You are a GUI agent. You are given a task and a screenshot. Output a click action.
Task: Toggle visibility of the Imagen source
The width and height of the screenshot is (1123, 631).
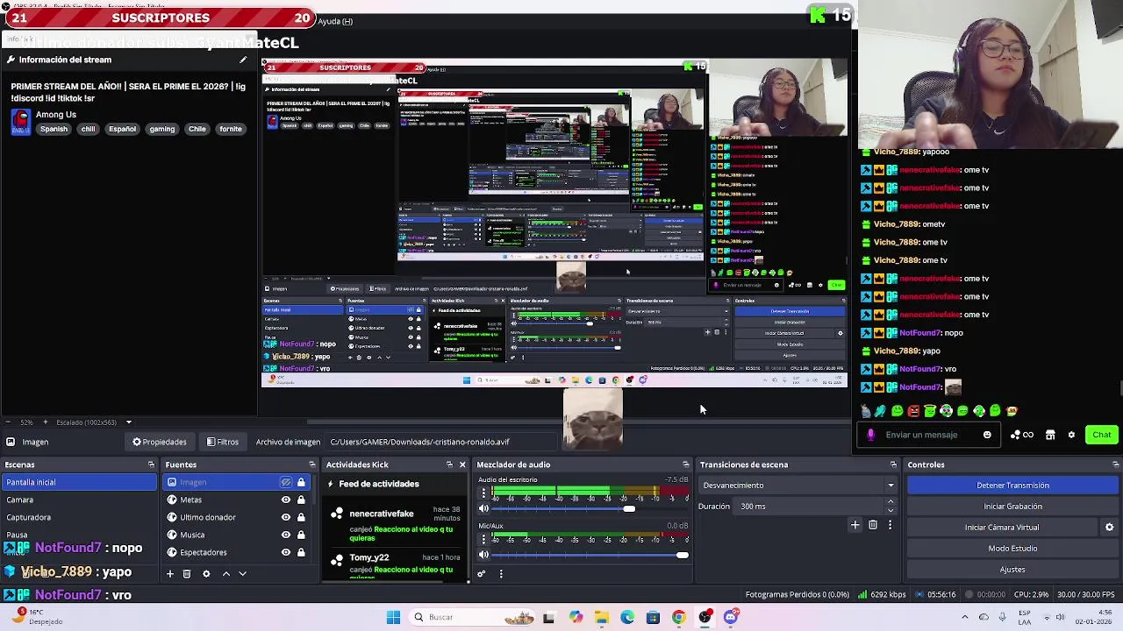(286, 482)
